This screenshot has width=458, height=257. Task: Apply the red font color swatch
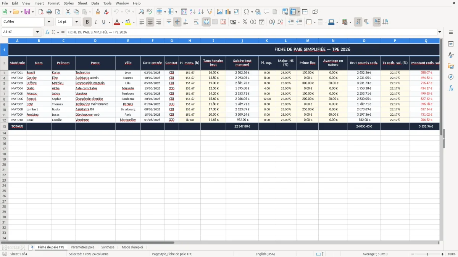coord(117,22)
